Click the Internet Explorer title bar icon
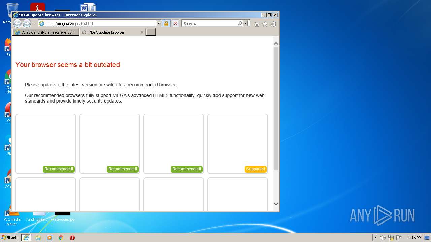Screen dimensions: 431x242 (x=15, y=15)
